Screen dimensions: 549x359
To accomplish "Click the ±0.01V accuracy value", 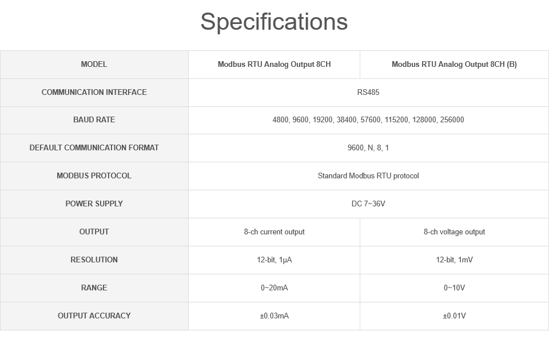I will point(454,316).
